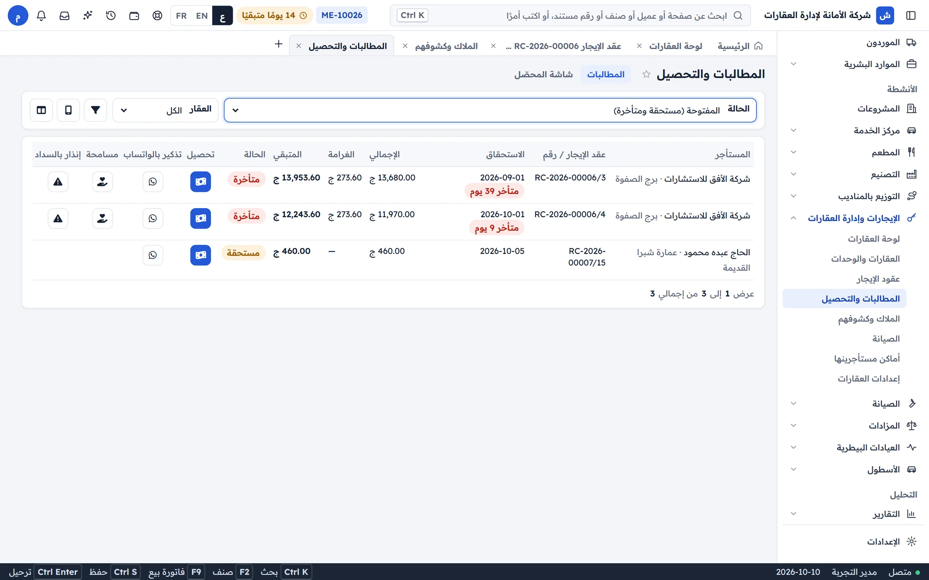Click the waive penalty icon for RC-2026-00006/3
This screenshot has height=580, width=929.
(x=102, y=181)
